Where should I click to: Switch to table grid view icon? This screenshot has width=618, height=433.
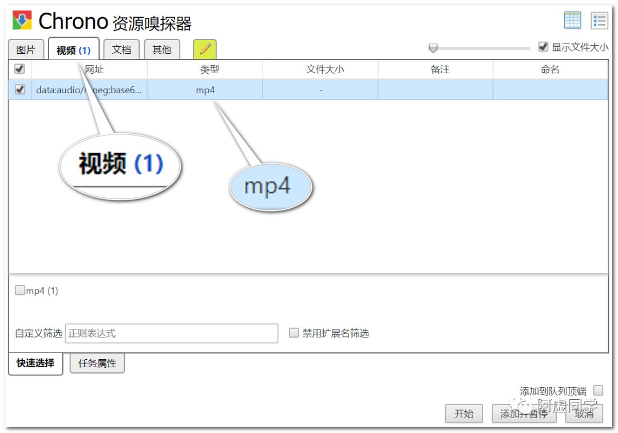[x=572, y=20]
